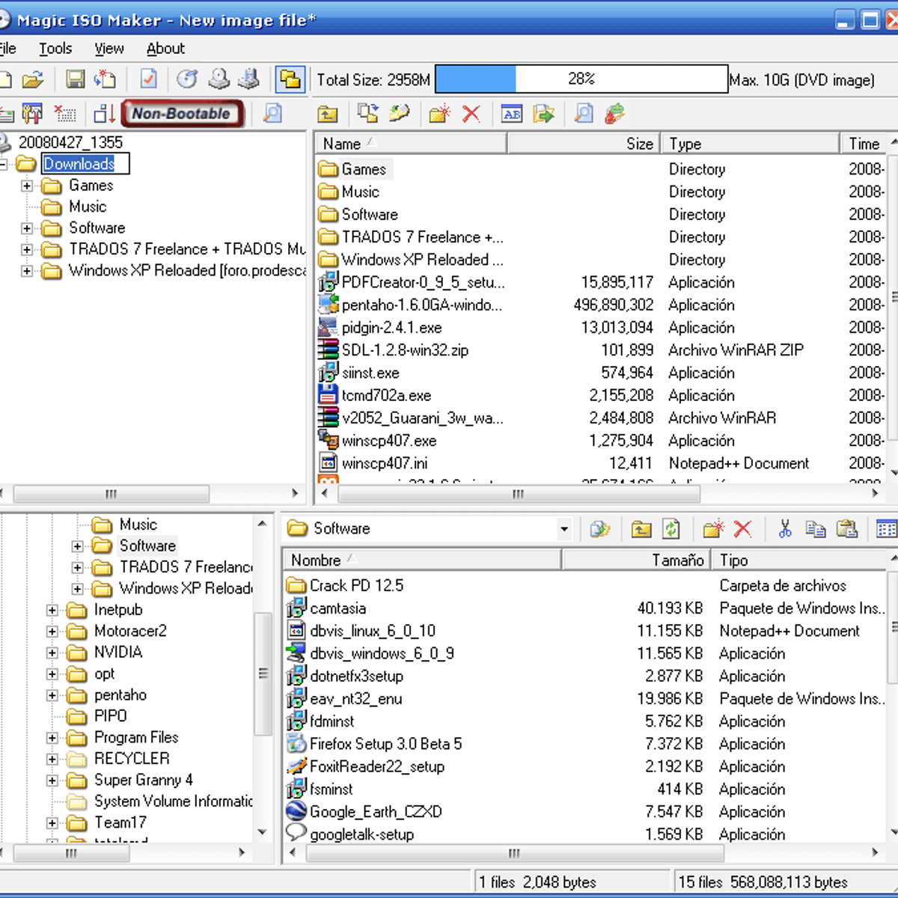Click the view mode grid icon
898x898 pixels.
pos(886,529)
